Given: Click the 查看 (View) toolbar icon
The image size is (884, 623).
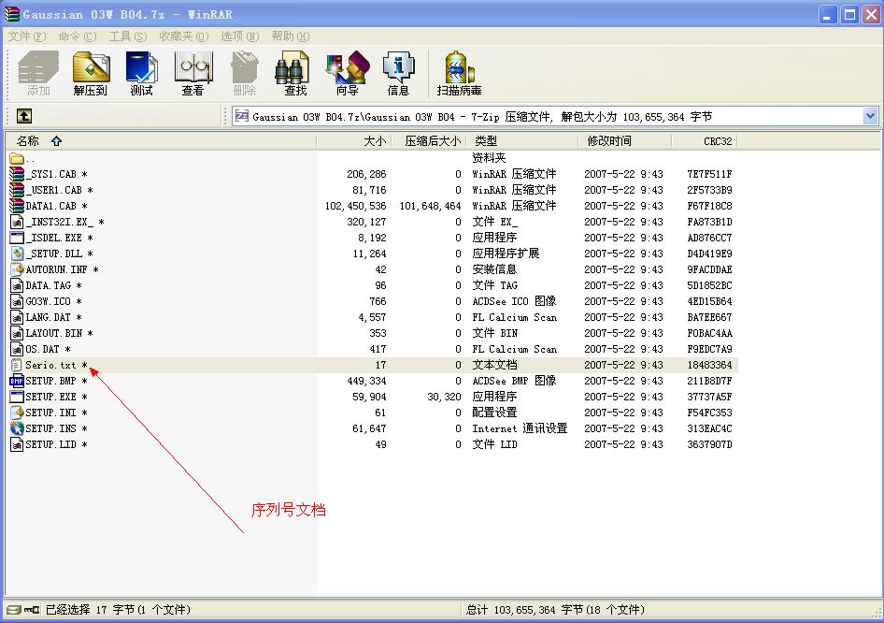Looking at the screenshot, I should [192, 72].
